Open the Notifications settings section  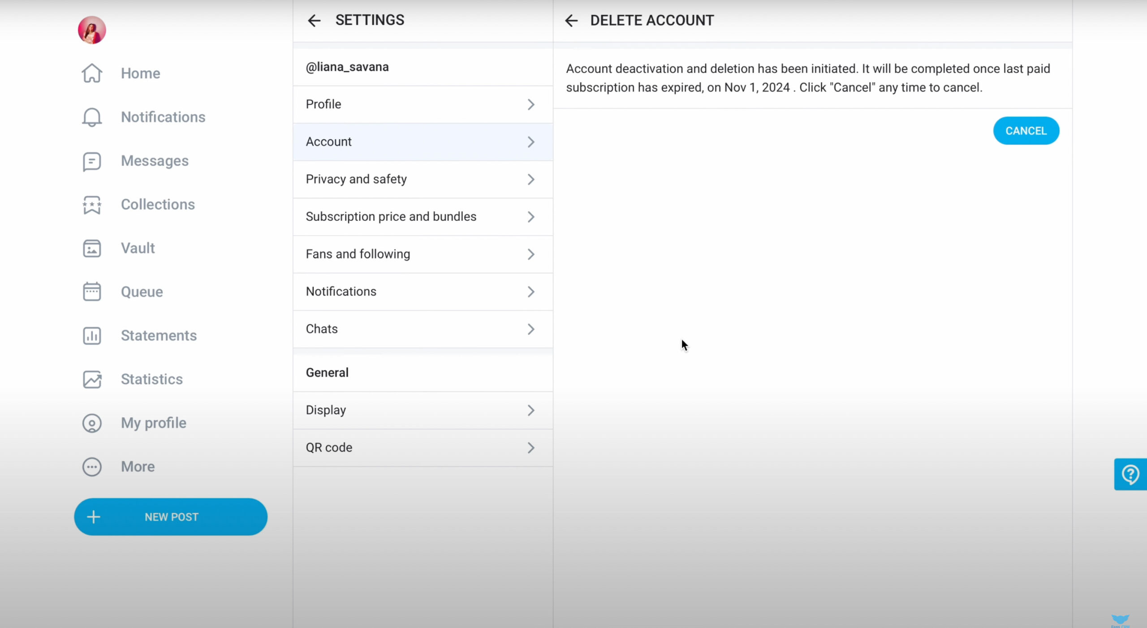423,291
